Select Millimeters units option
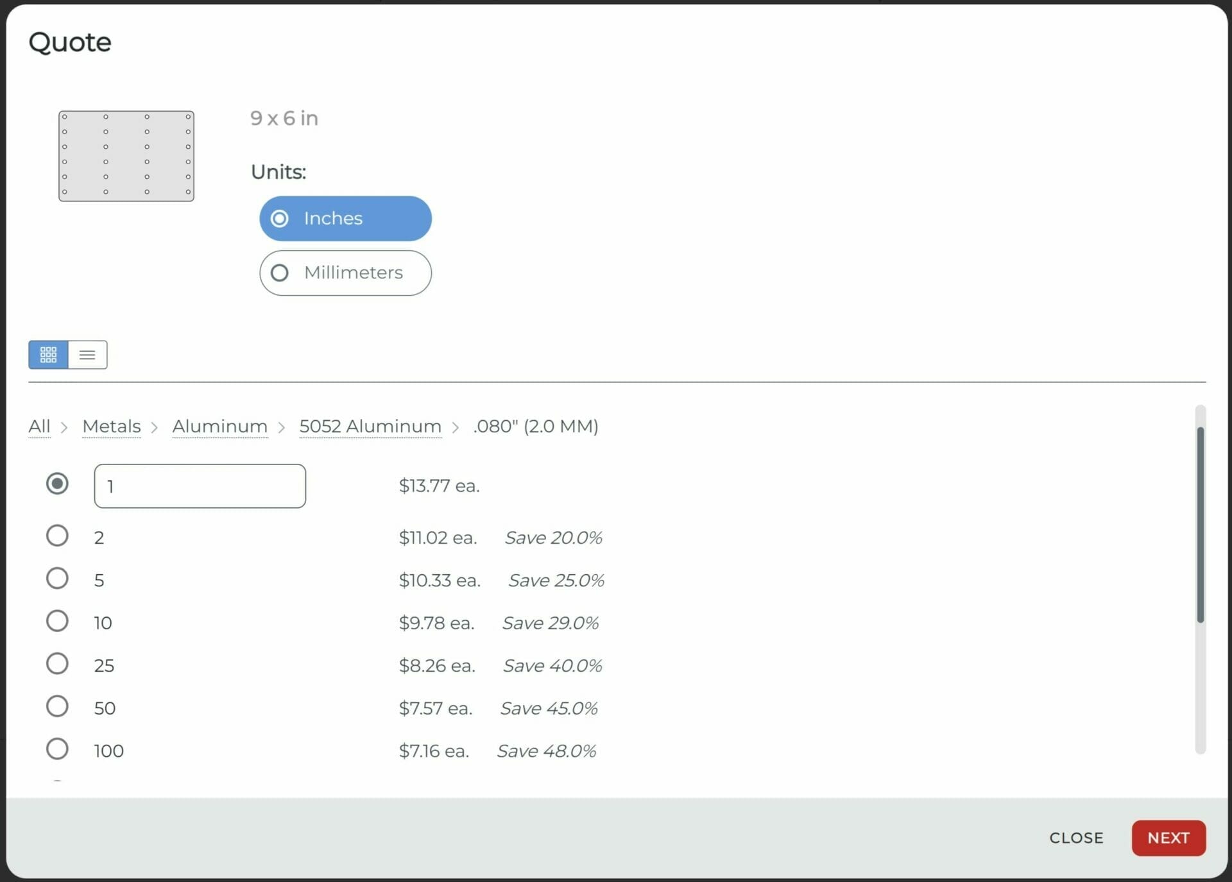Screen dimensions: 1232x882 (x=345, y=273)
